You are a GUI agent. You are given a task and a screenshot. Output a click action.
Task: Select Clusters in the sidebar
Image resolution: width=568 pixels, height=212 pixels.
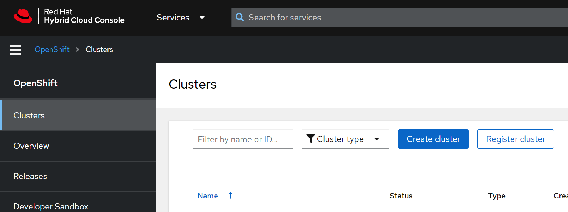pyautogui.click(x=78, y=115)
